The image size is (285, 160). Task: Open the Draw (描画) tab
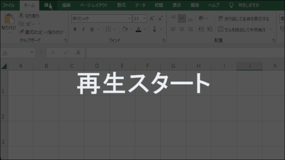click(66, 5)
